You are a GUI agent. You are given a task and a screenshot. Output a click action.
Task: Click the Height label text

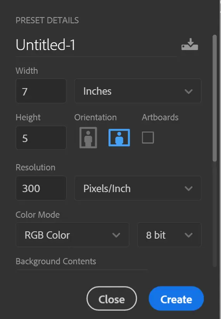[x=28, y=118]
